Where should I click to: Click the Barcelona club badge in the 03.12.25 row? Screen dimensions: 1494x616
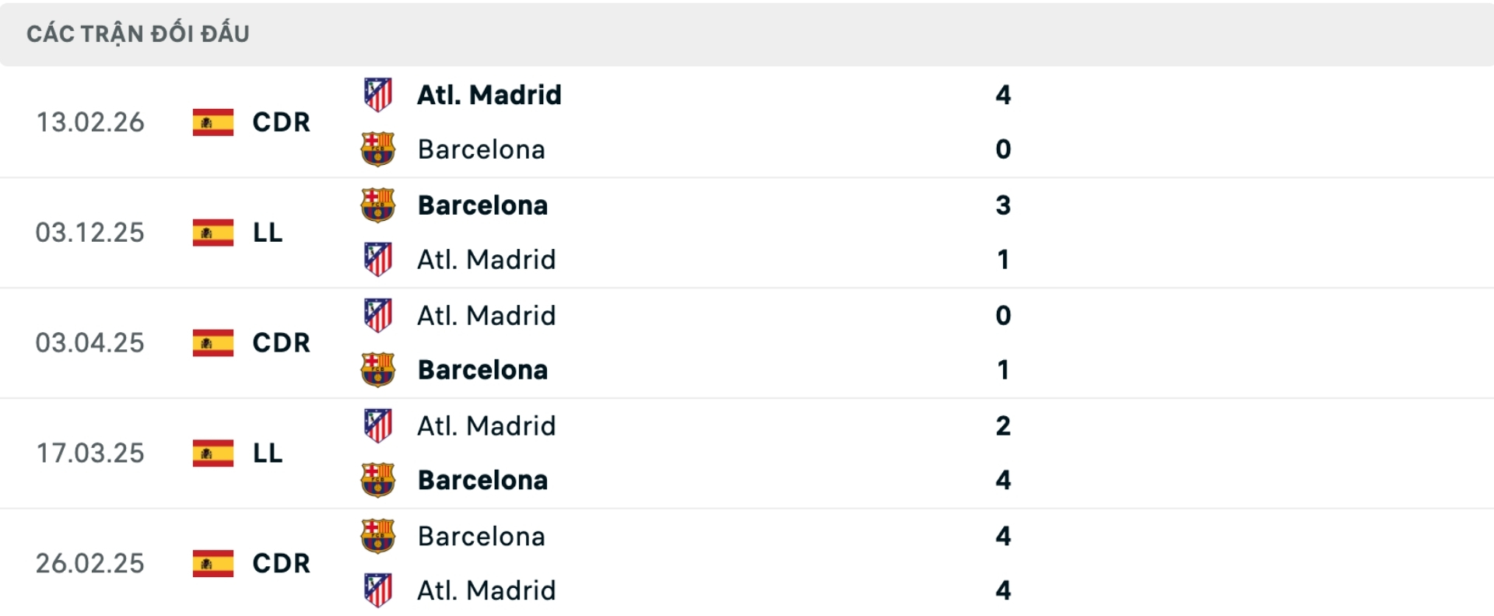click(x=378, y=205)
